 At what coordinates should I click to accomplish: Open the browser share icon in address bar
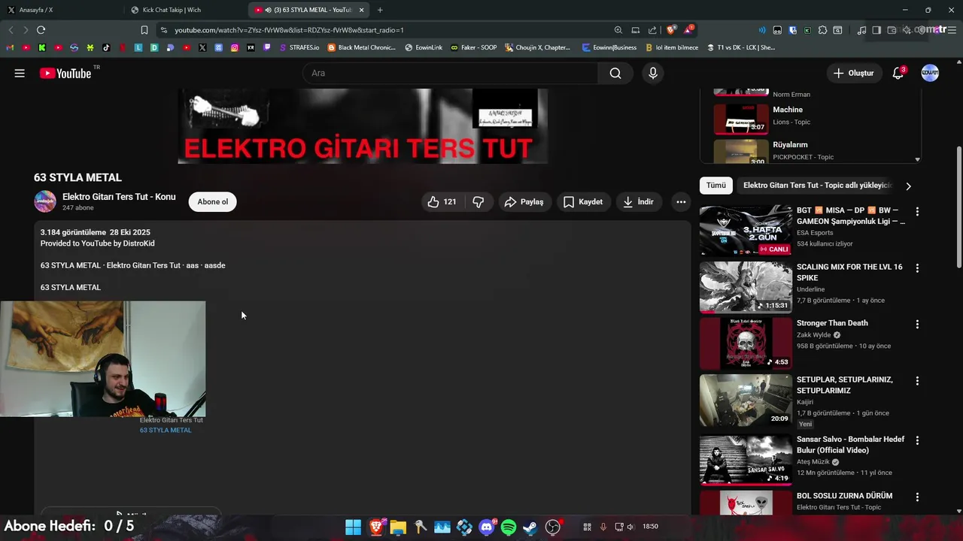(x=652, y=30)
